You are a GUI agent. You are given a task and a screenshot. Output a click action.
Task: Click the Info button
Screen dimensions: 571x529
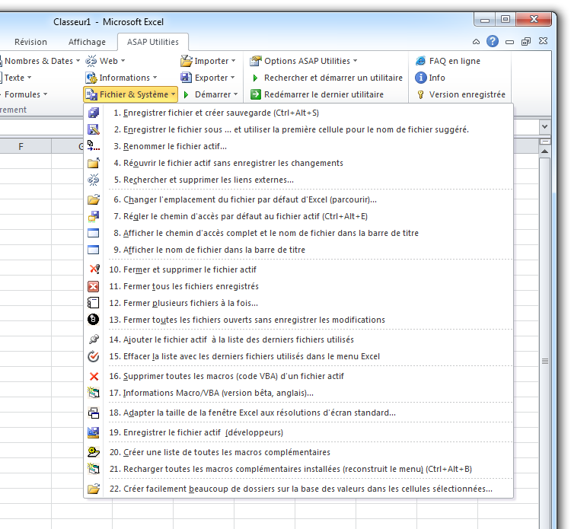coord(430,78)
